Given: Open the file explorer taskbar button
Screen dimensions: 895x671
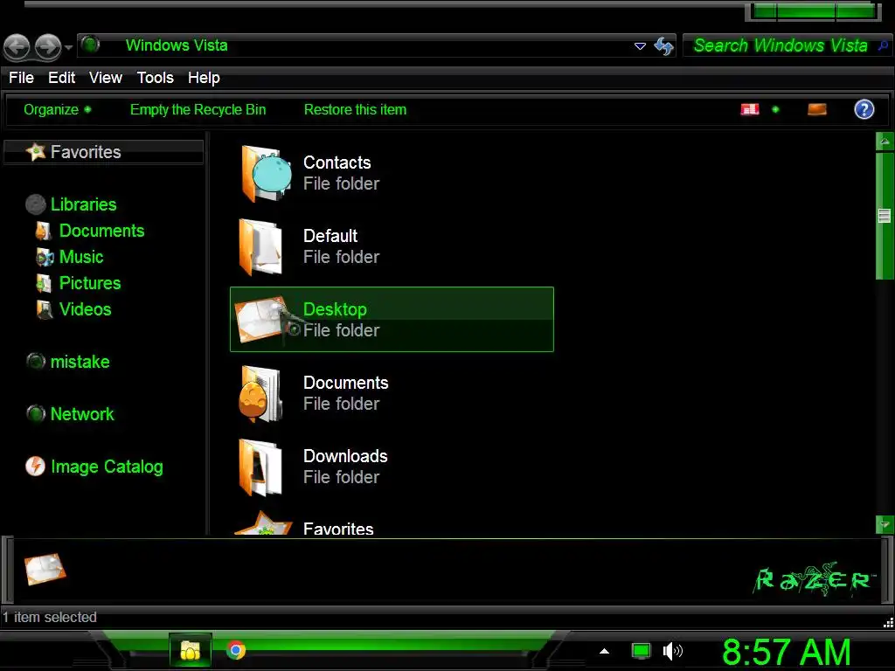Looking at the screenshot, I should point(191,649).
